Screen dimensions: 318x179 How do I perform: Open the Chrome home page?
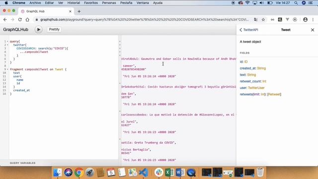click(x=27, y=19)
